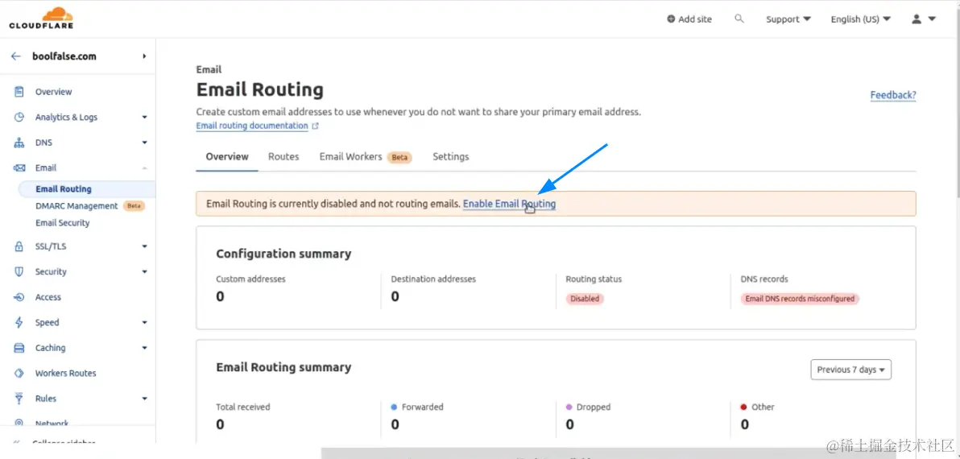Expand the Caching sidebar section arrow
This screenshot has width=960, height=459.
click(144, 348)
